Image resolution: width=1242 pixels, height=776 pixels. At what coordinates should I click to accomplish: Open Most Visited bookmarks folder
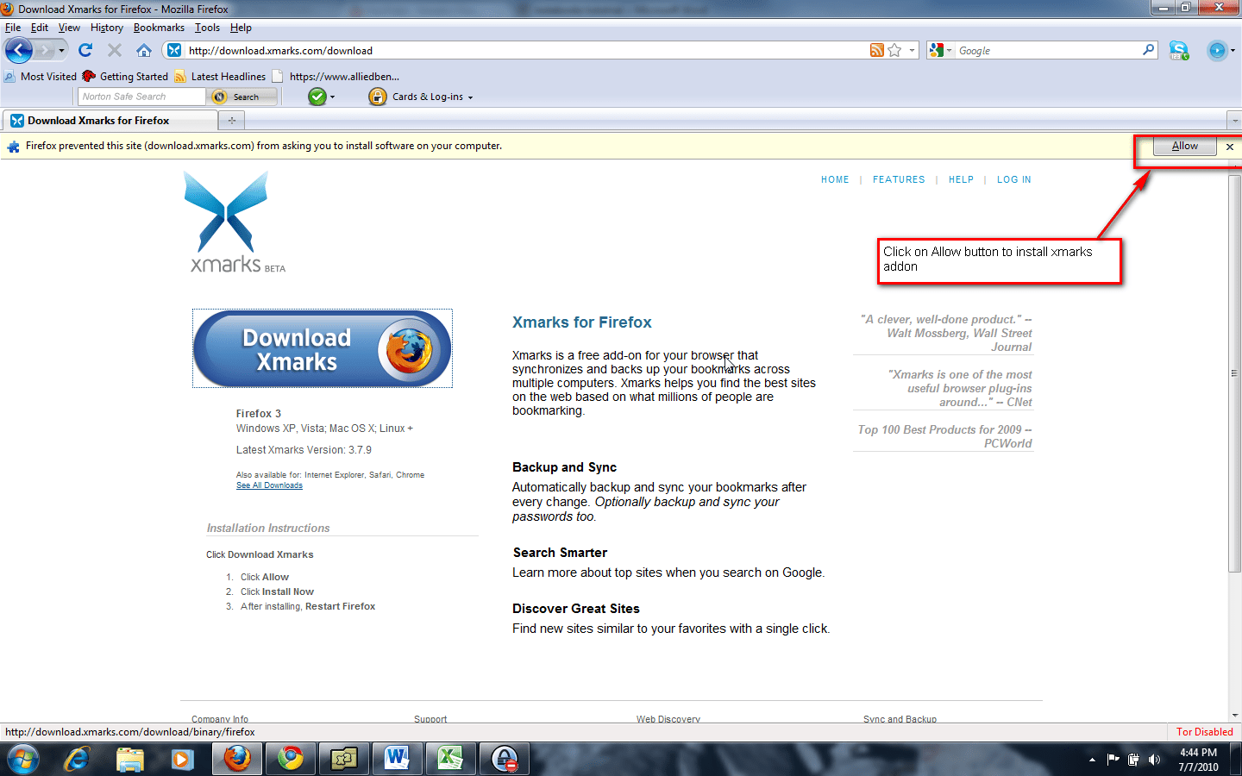coord(41,76)
